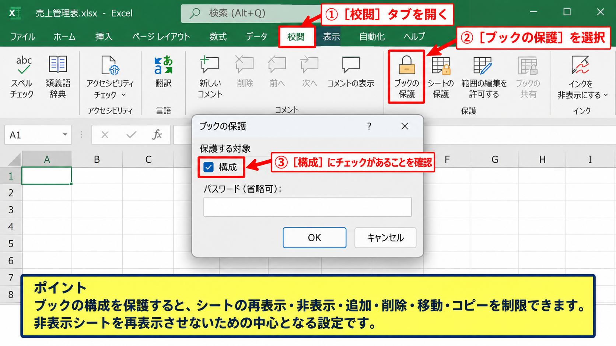Select column header G
Viewport: 616px width, 346px height.
pos(495,159)
